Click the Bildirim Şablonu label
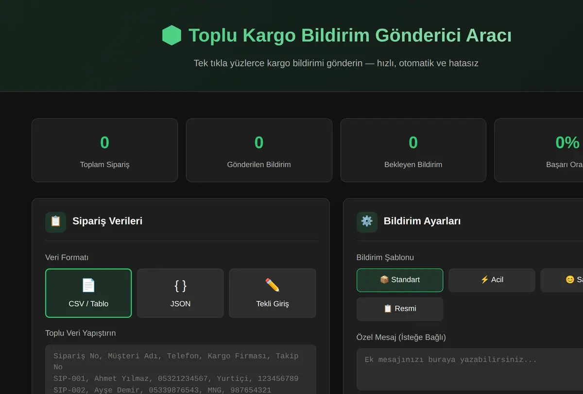Screen dimensions: 583x394 (x=385, y=257)
